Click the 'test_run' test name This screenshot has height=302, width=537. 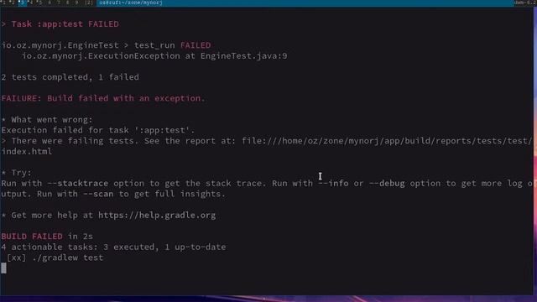[x=154, y=45]
